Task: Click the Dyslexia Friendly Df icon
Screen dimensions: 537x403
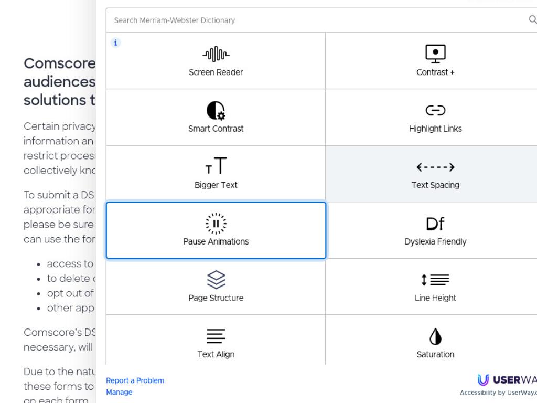Action: [x=435, y=224]
